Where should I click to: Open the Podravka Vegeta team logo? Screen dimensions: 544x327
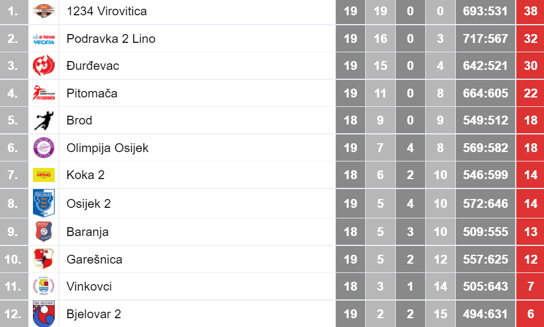click(x=44, y=39)
